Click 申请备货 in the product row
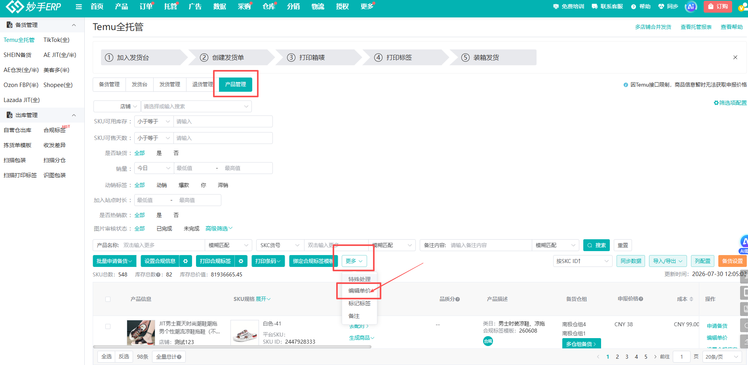Screen dimensions: 748x365 (717, 326)
